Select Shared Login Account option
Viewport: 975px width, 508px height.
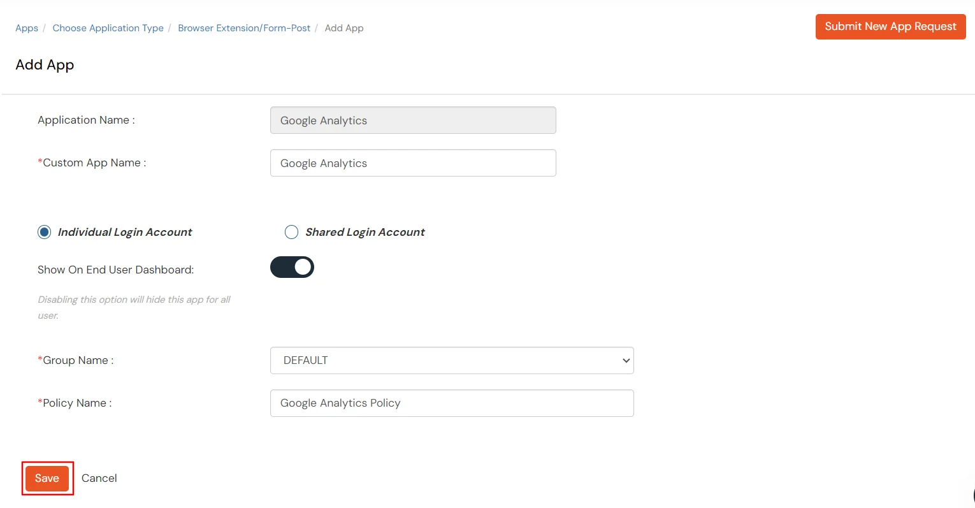291,232
